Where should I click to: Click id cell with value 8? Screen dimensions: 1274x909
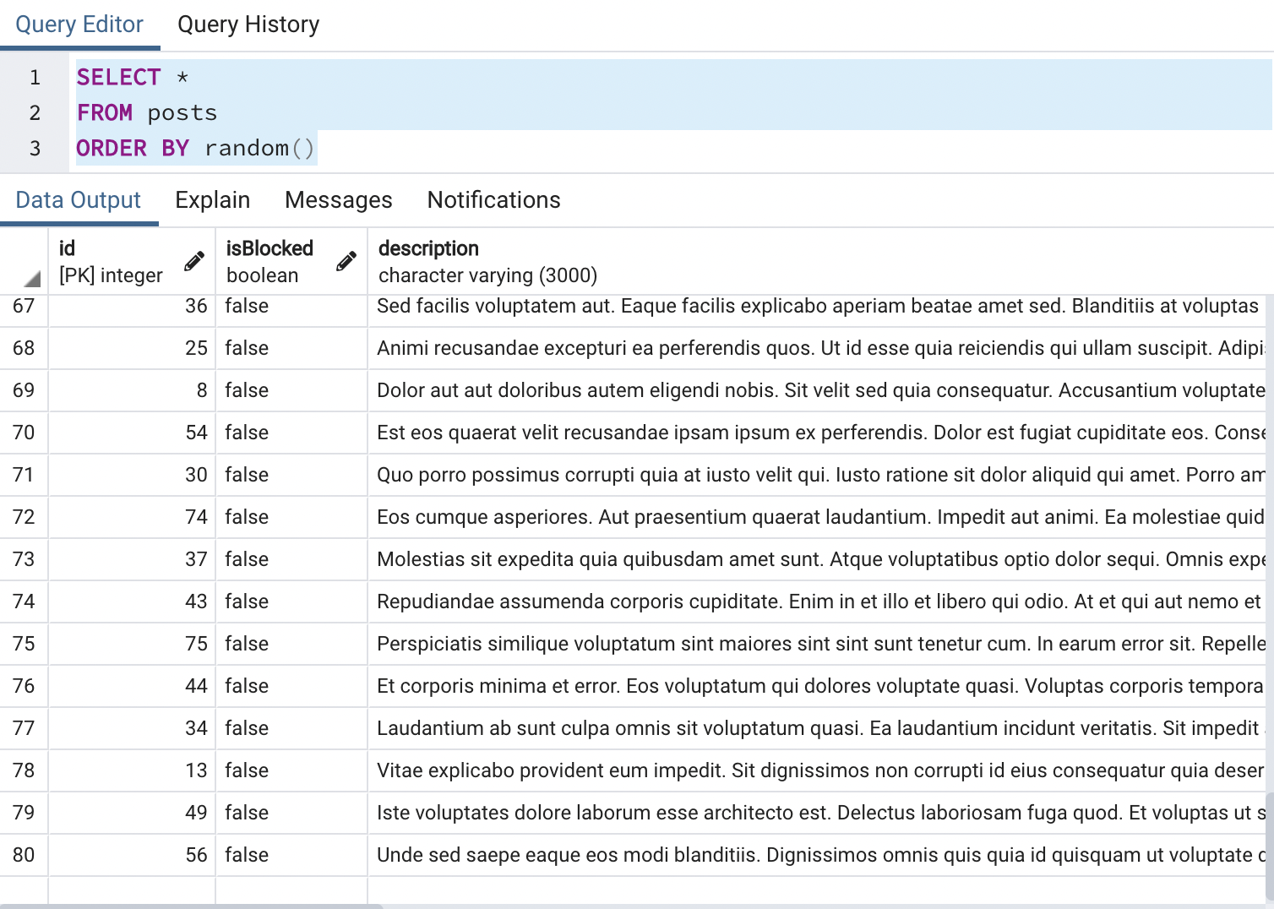(x=132, y=390)
